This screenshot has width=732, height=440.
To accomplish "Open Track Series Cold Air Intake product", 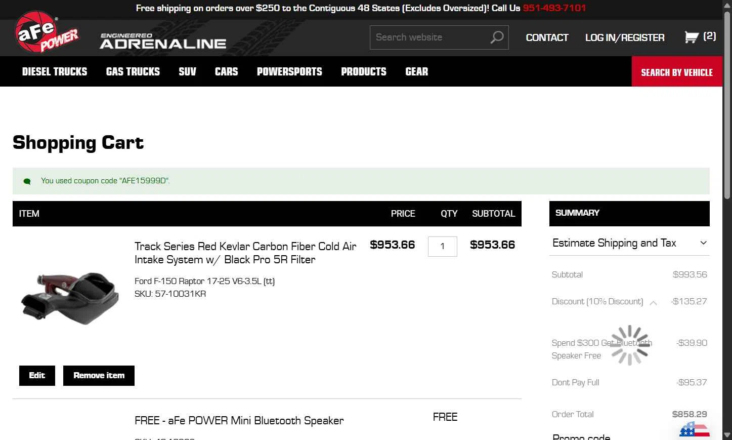I will click(245, 253).
